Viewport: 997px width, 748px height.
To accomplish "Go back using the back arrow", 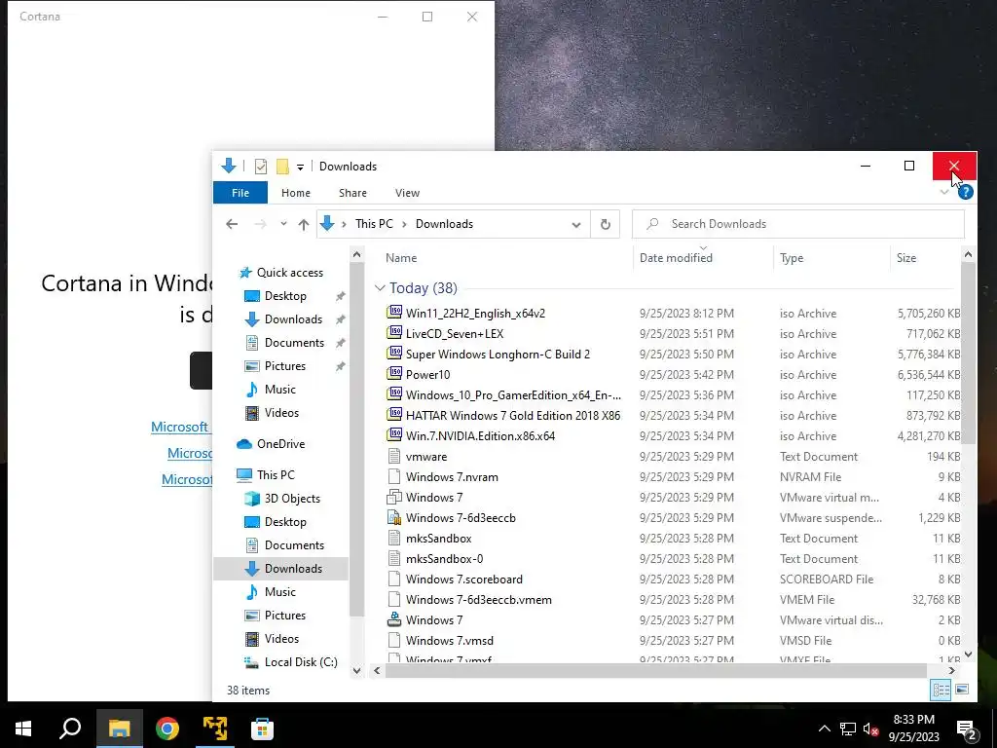I will (232, 224).
